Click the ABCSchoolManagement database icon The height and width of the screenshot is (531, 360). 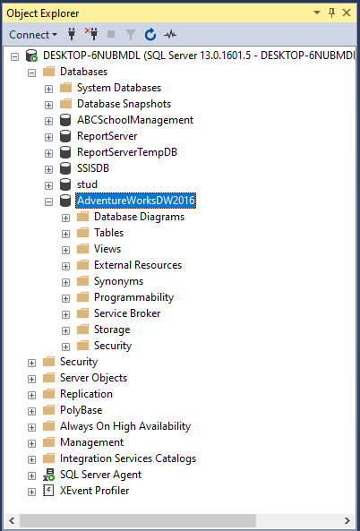pos(65,120)
